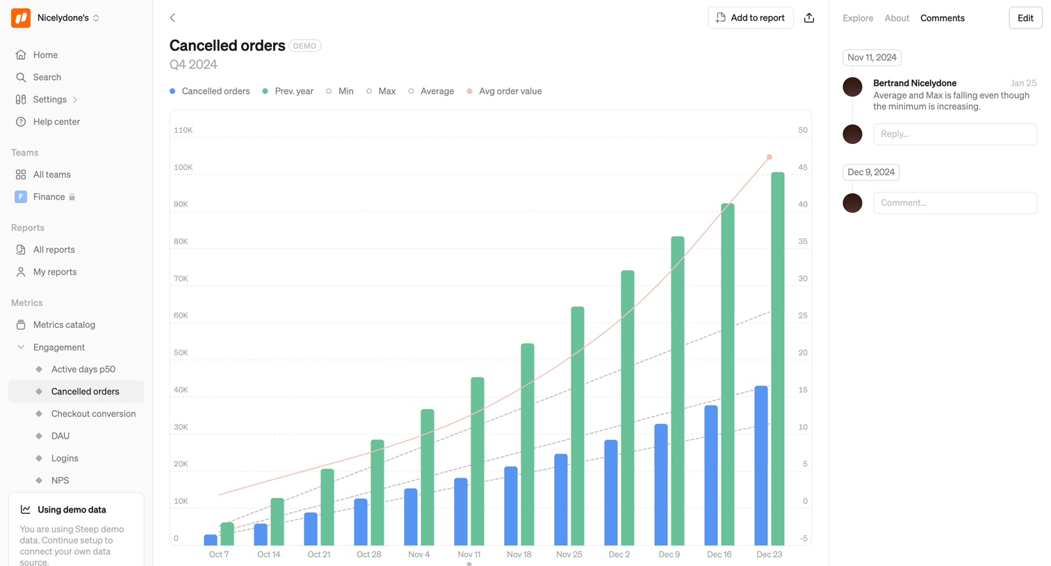This screenshot has width=1051, height=566.
Task: Click the share/export icon next to Add to report
Action: 809,18
